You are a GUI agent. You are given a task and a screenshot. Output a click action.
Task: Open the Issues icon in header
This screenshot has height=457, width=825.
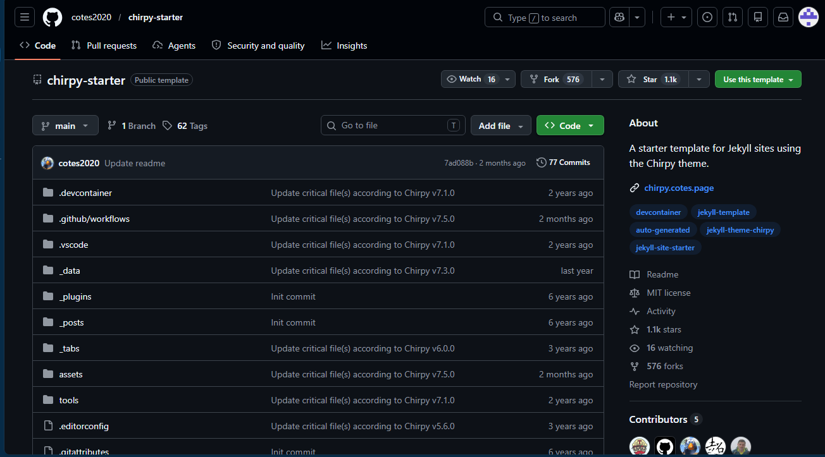click(707, 17)
